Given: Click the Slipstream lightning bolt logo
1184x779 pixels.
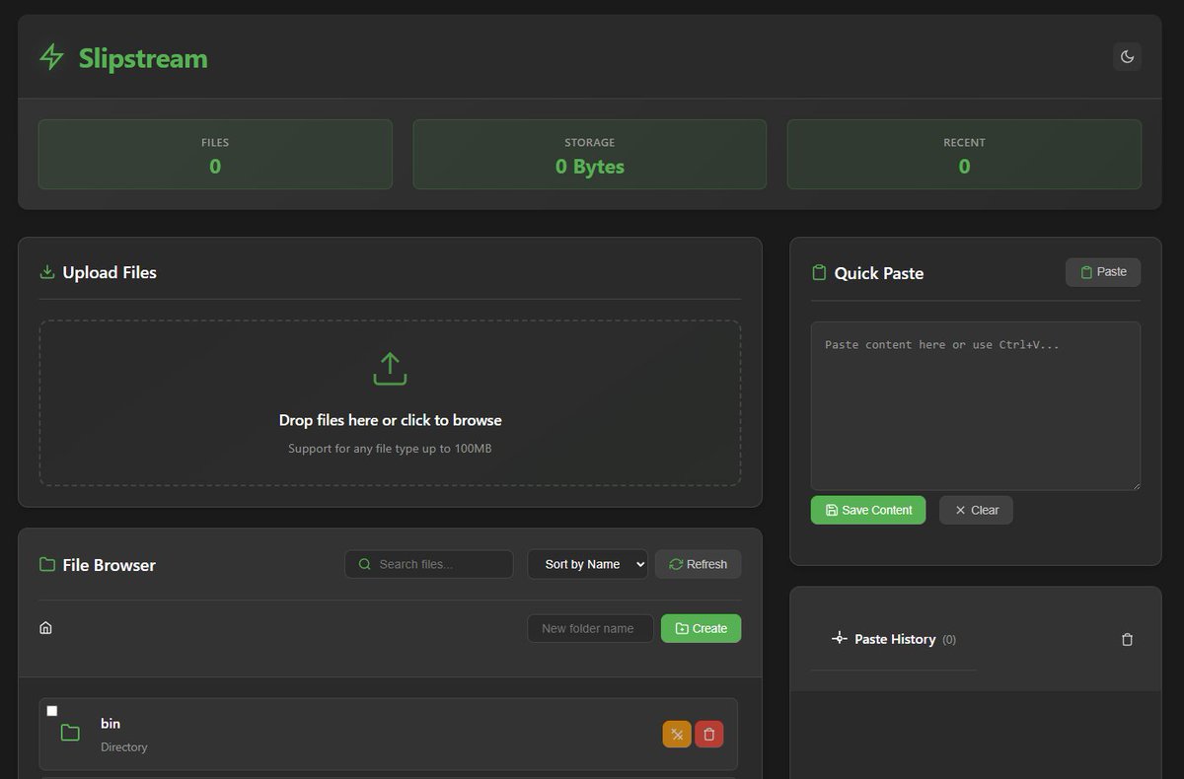Looking at the screenshot, I should (x=50, y=57).
